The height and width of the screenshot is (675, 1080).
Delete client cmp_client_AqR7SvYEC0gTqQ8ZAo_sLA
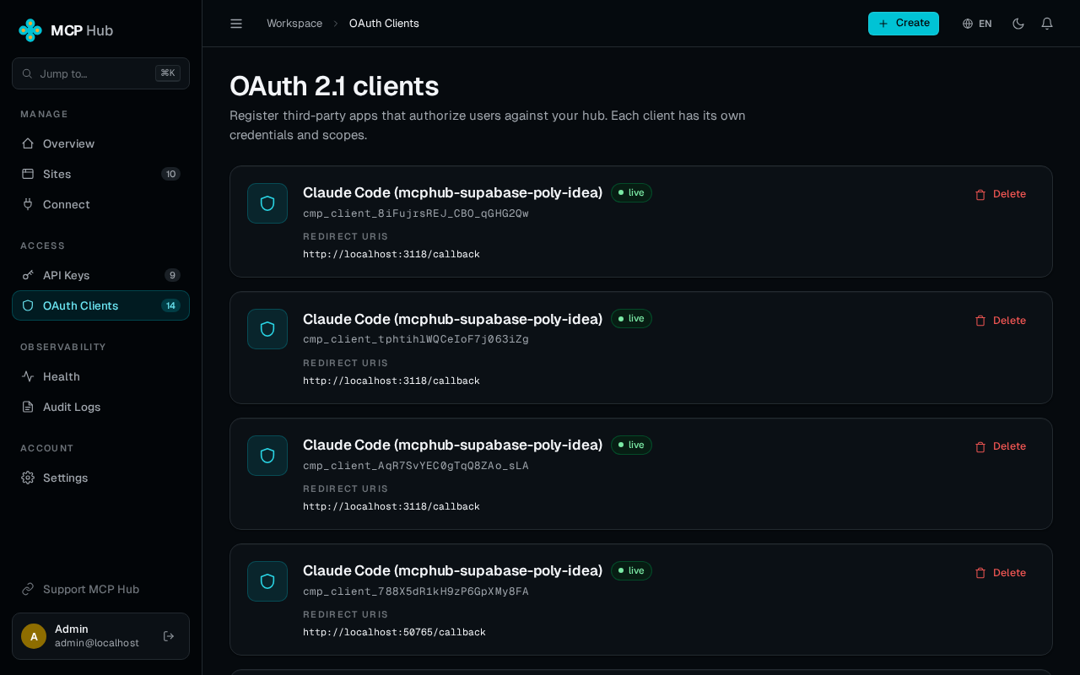click(x=1001, y=446)
